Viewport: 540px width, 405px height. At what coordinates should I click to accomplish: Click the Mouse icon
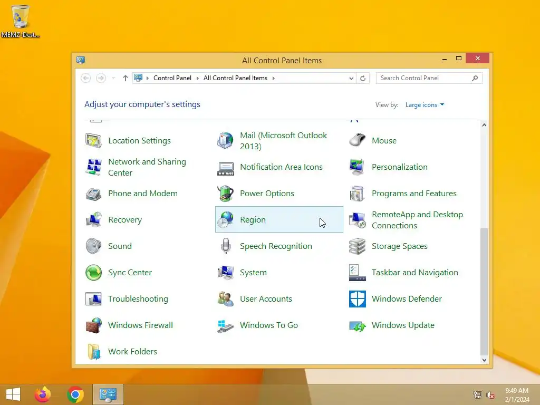(357, 140)
